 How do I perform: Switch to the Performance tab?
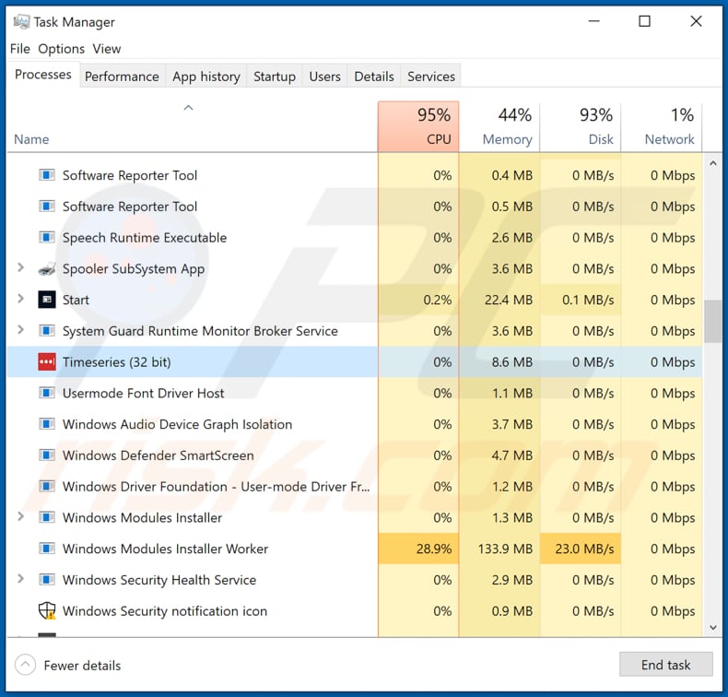pyautogui.click(x=123, y=77)
